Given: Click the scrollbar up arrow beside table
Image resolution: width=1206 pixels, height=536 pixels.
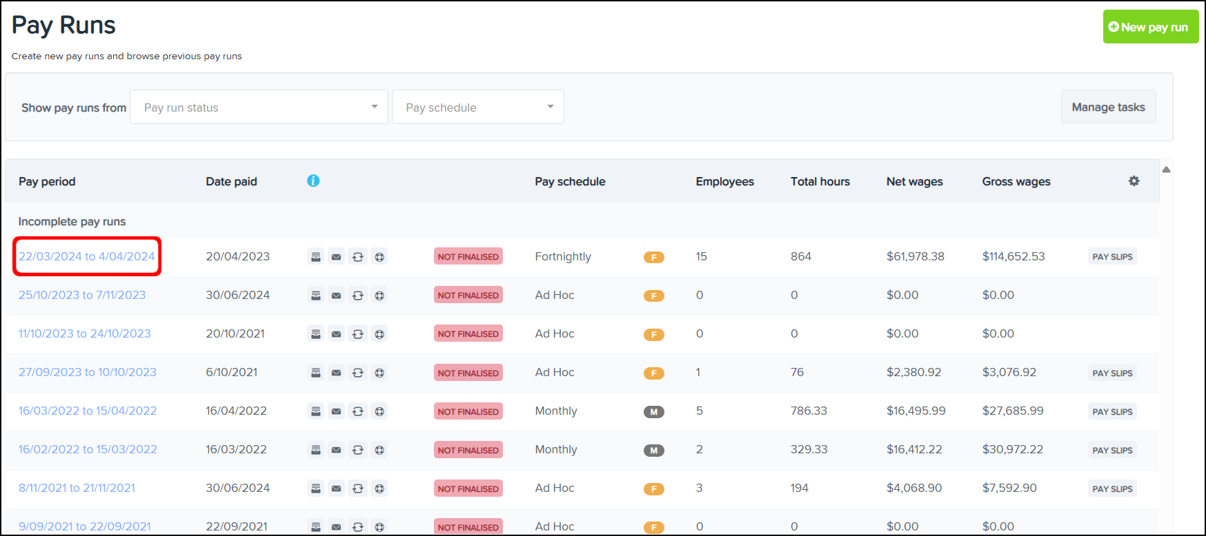Looking at the screenshot, I should click(x=1166, y=169).
